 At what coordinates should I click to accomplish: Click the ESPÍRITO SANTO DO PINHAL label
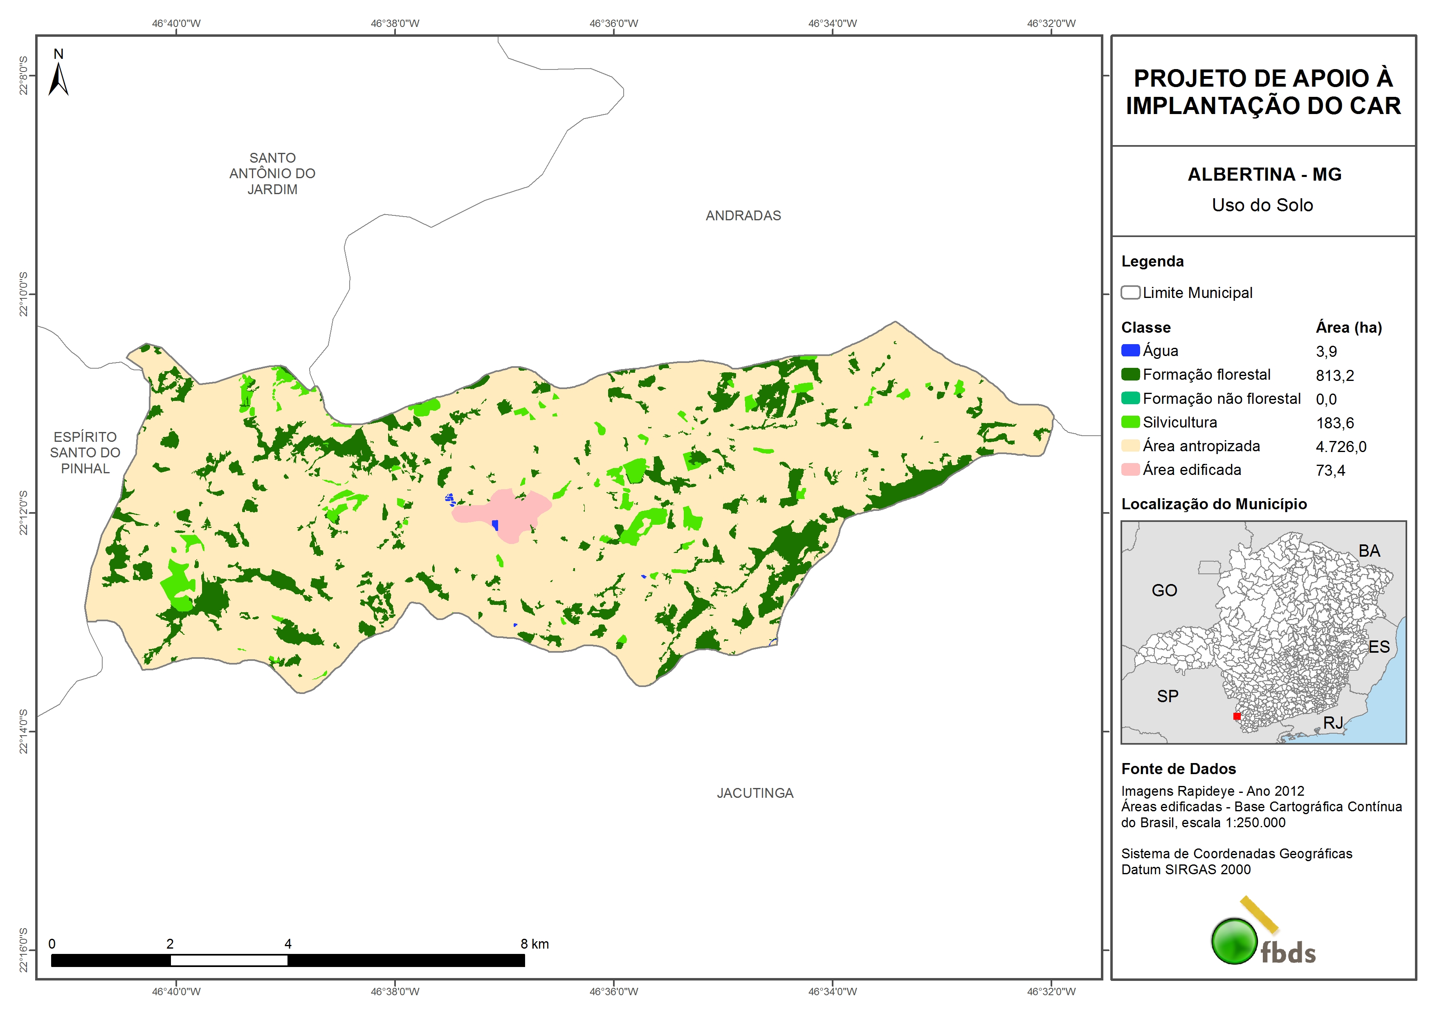(x=85, y=452)
